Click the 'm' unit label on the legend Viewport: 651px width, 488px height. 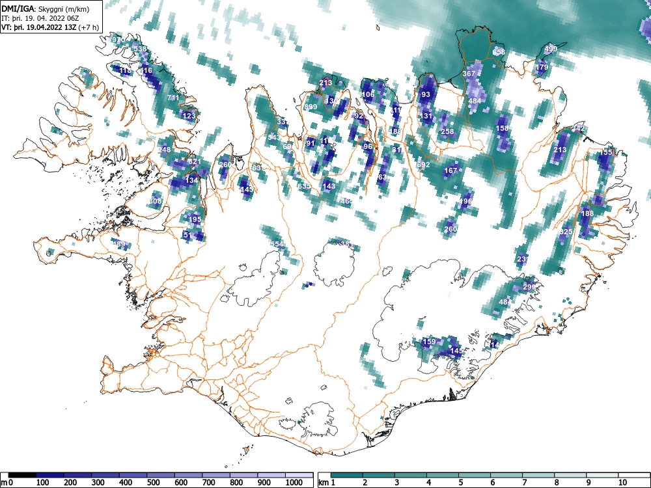(3, 482)
